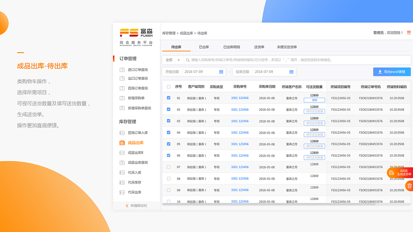This screenshot has width=413, height=232.
Task: Click 成品出库 in the breadcrumb
Action: pyautogui.click(x=186, y=33)
